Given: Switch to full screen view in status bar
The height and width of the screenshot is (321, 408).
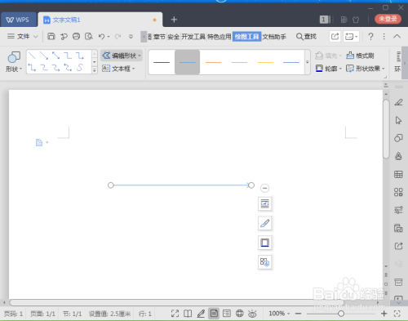Looking at the screenshot, I should pyautogui.click(x=175, y=314).
